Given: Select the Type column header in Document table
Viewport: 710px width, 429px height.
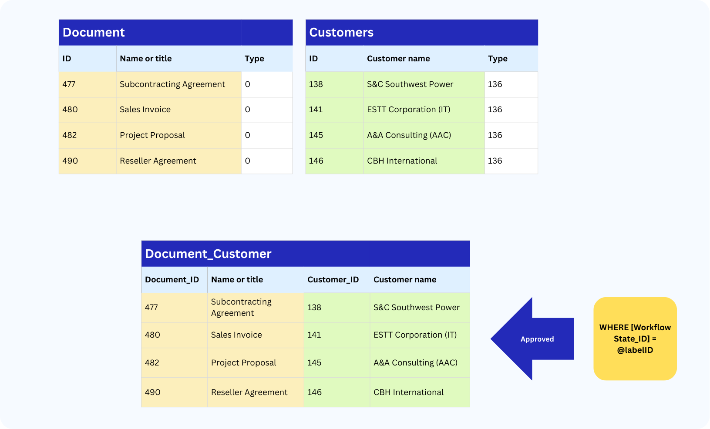Looking at the screenshot, I should coord(254,58).
